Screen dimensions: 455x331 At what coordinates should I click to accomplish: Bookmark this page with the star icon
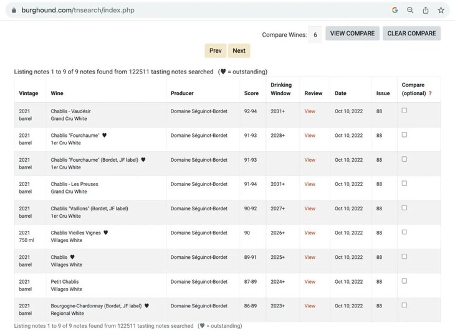441,11
